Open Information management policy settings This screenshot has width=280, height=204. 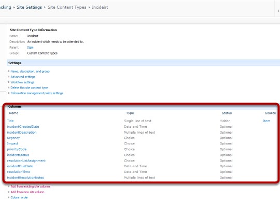tap(37, 93)
